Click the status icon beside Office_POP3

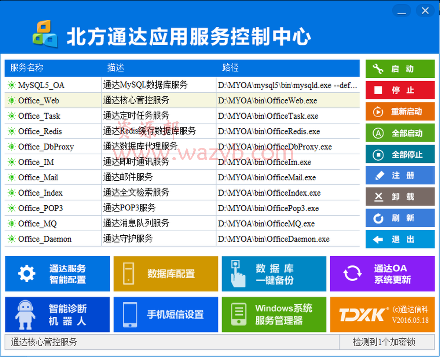[11, 209]
